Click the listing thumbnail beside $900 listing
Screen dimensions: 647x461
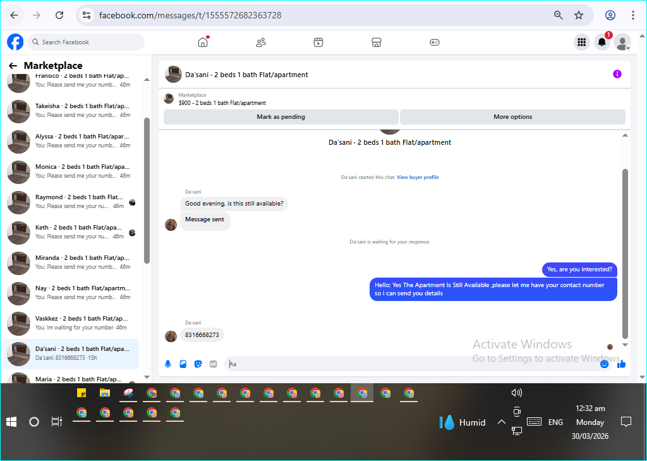(169, 99)
